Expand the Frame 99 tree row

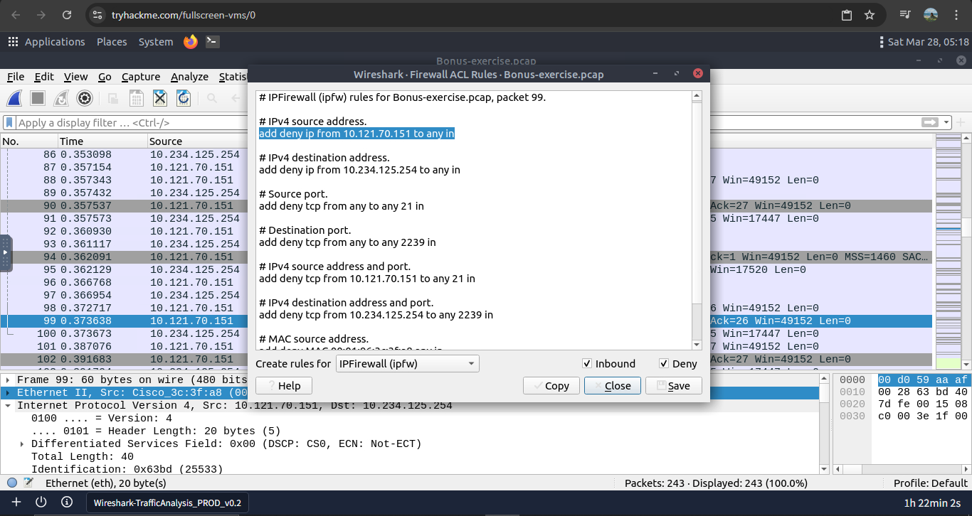(x=7, y=380)
